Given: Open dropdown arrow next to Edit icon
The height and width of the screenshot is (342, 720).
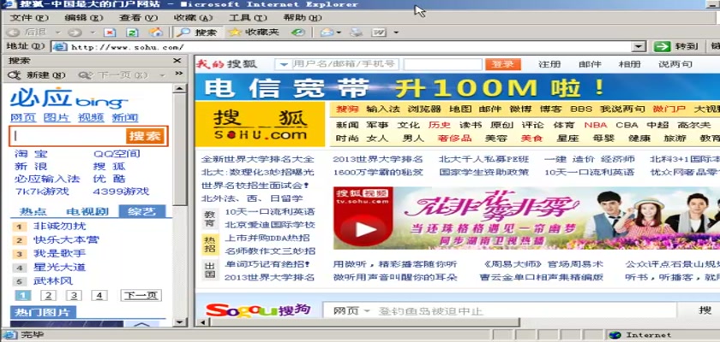Looking at the screenshot, I should (396, 32).
